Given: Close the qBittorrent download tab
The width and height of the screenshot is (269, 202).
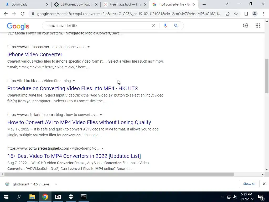Looking at the screenshot, I should point(96,4).
